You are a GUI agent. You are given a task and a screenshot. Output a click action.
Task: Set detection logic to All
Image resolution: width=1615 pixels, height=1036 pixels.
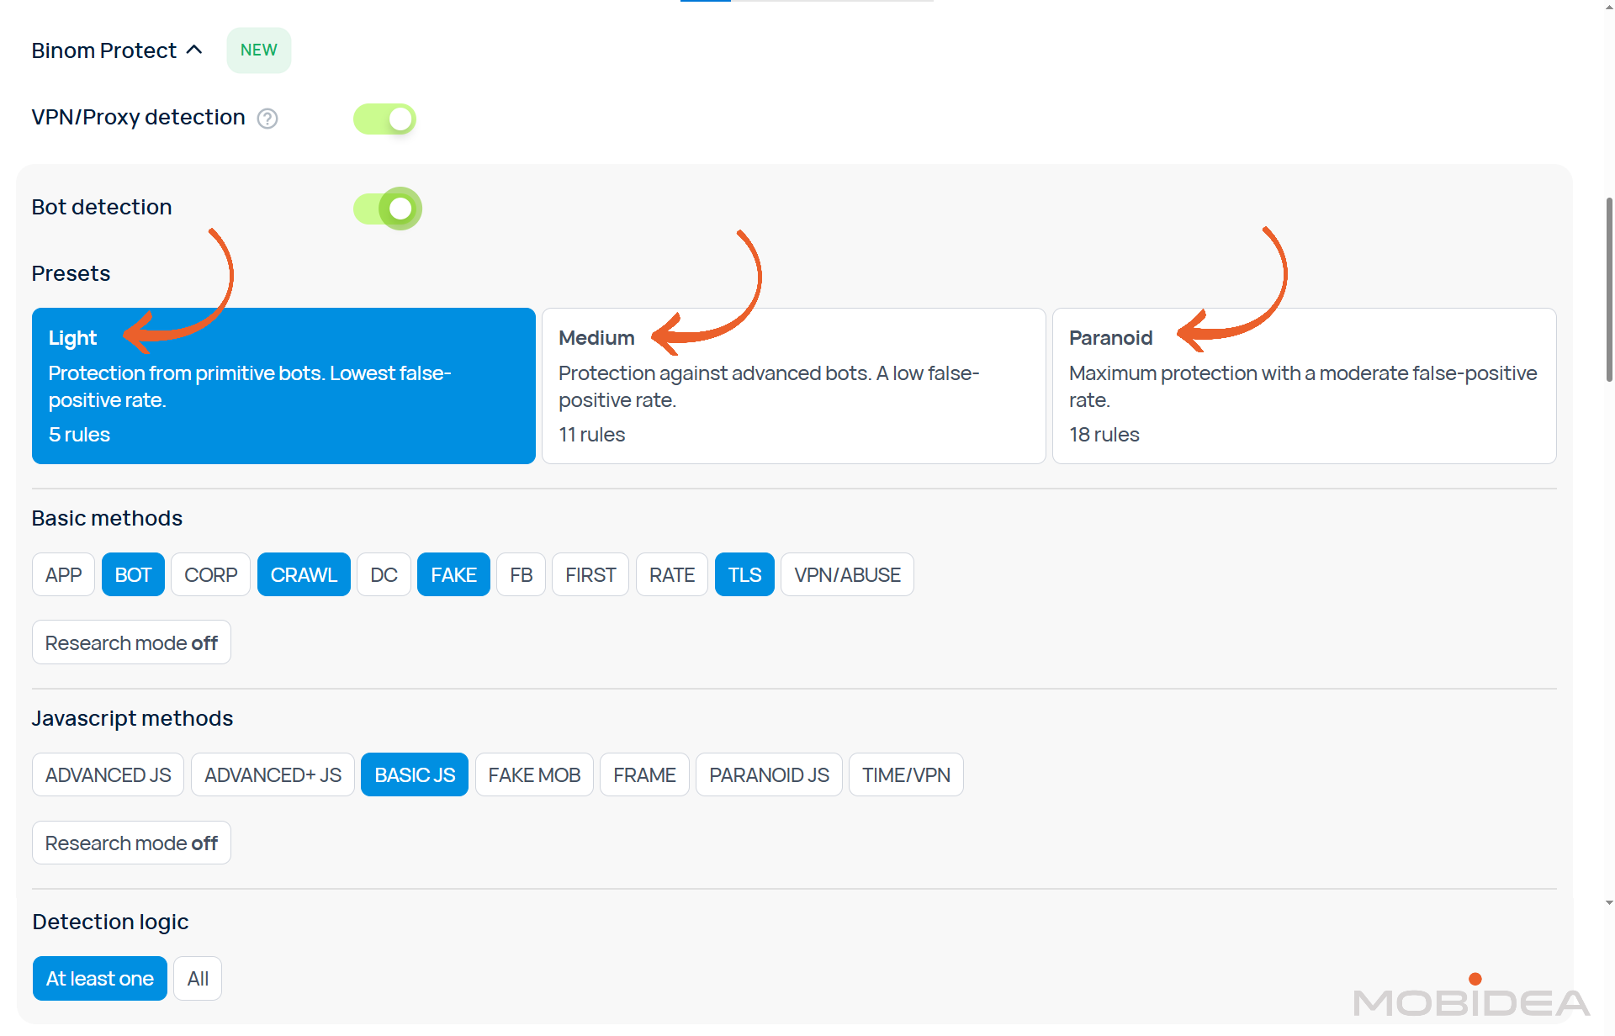pos(198,979)
